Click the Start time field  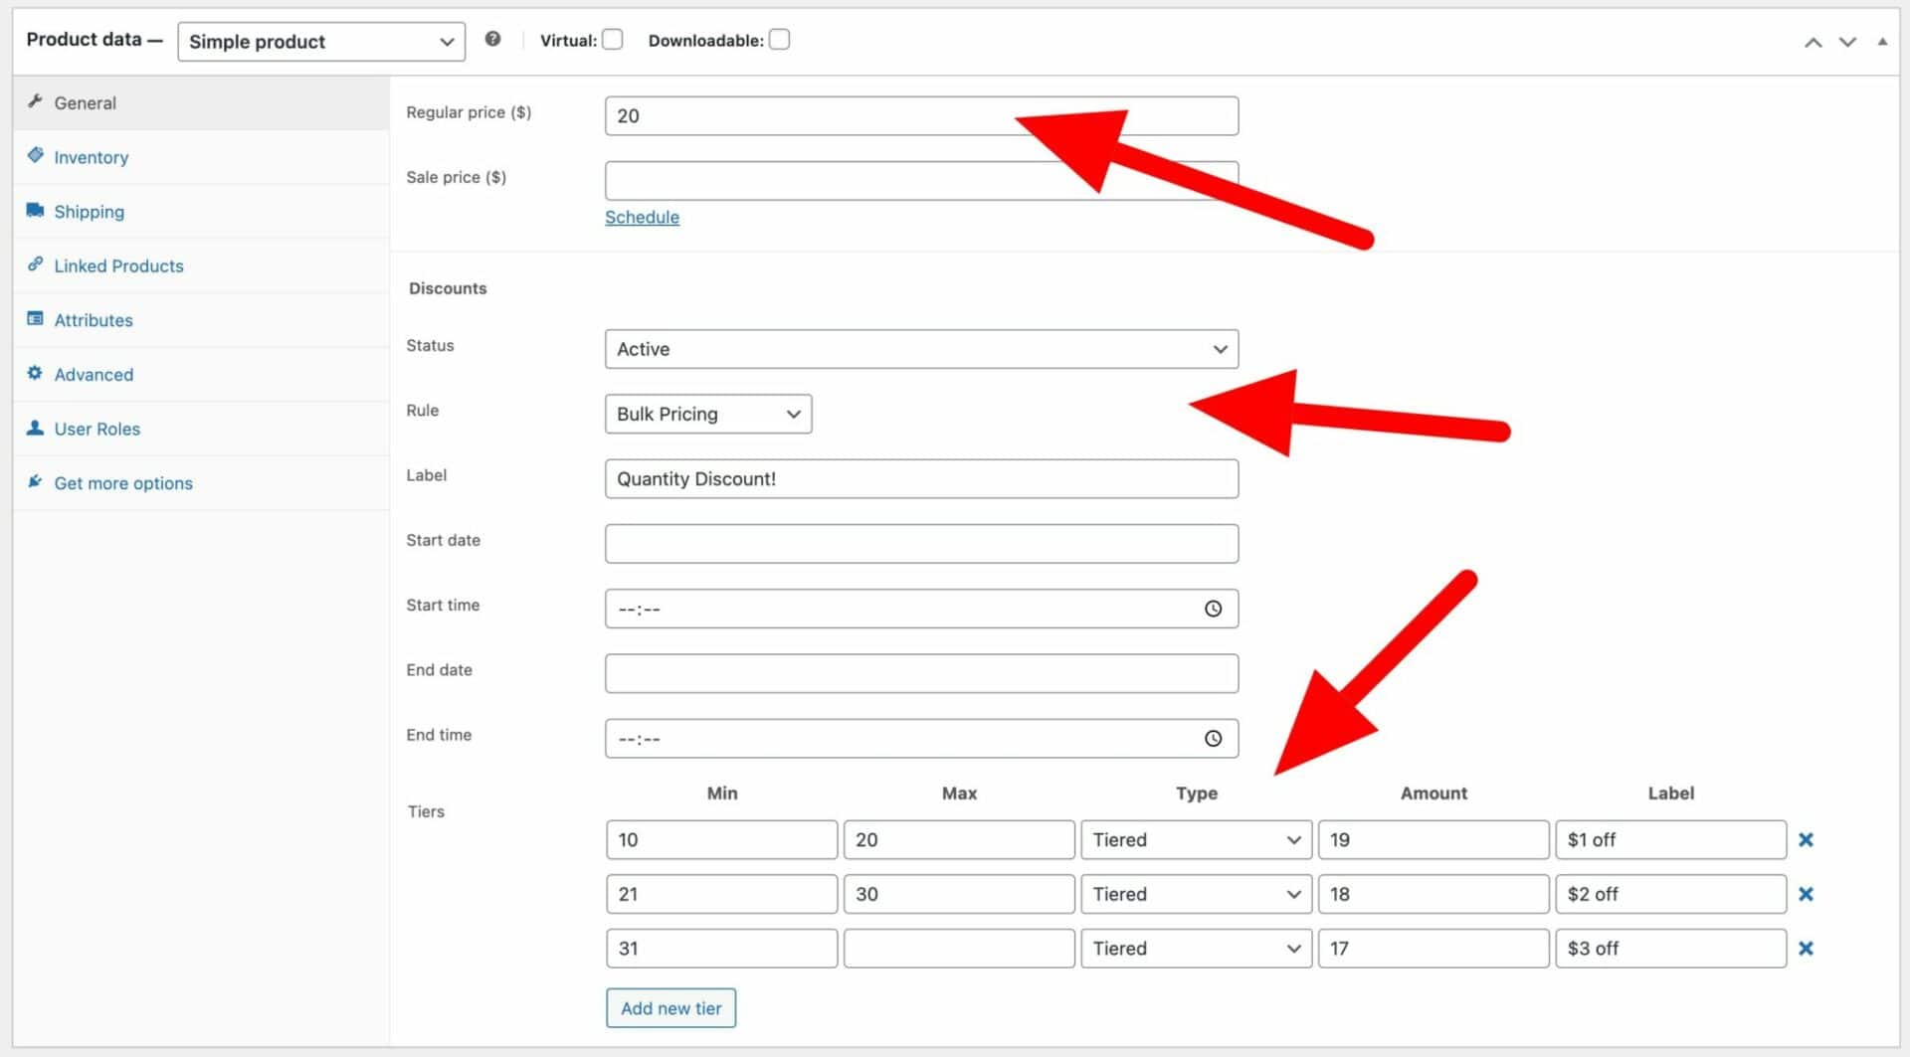click(921, 609)
